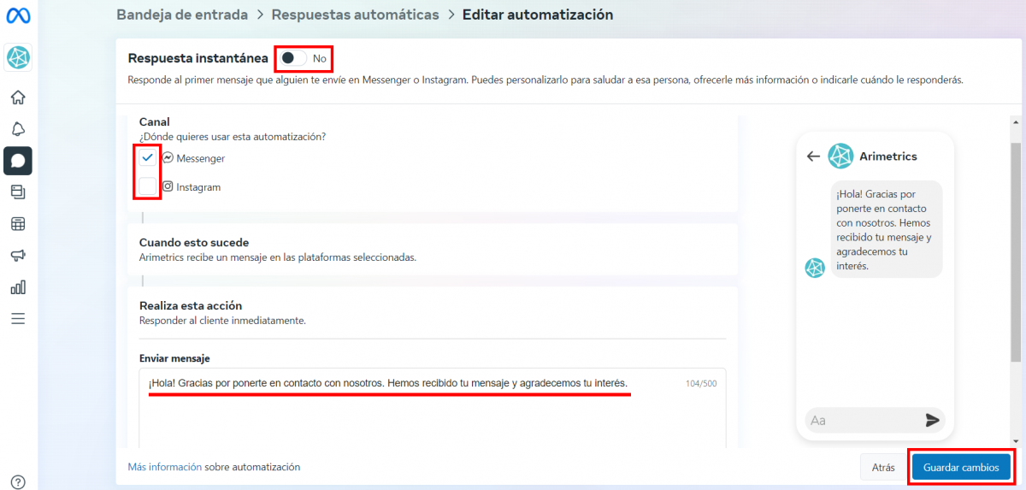Click the Arimetrics page avatar in sidebar

coord(18,57)
